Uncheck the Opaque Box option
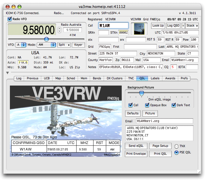Image resolution: width=207 pixels, height=181 pixels. (x=147, y=105)
